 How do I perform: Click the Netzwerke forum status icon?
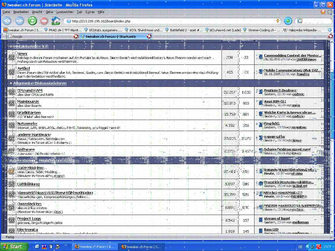pyautogui.click(x=12, y=125)
